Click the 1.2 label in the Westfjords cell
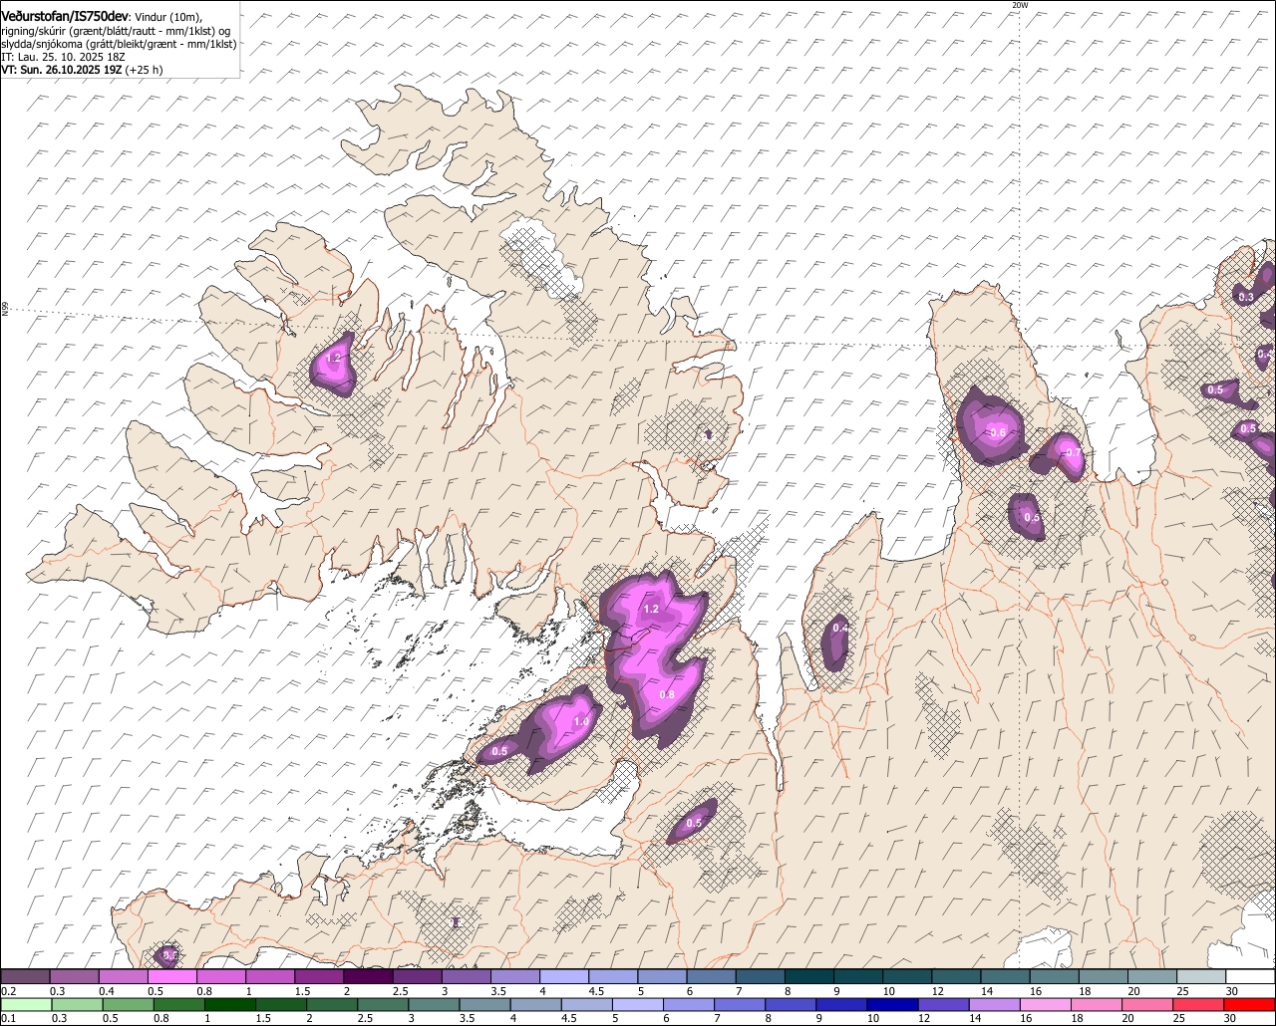Image resolution: width=1276 pixels, height=1026 pixels. coord(334,358)
